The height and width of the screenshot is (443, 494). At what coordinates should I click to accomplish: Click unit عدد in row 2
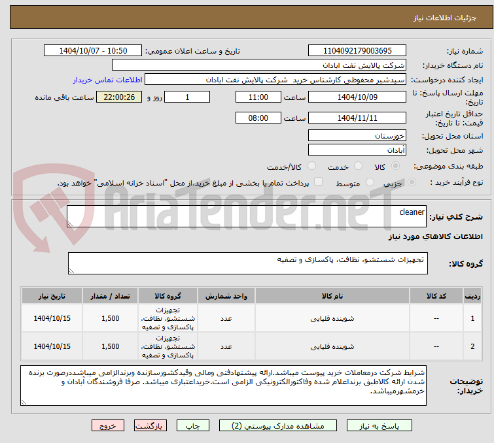[x=226, y=346]
